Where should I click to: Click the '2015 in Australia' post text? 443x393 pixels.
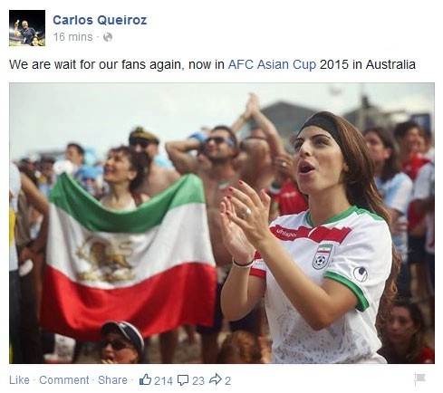368,64
